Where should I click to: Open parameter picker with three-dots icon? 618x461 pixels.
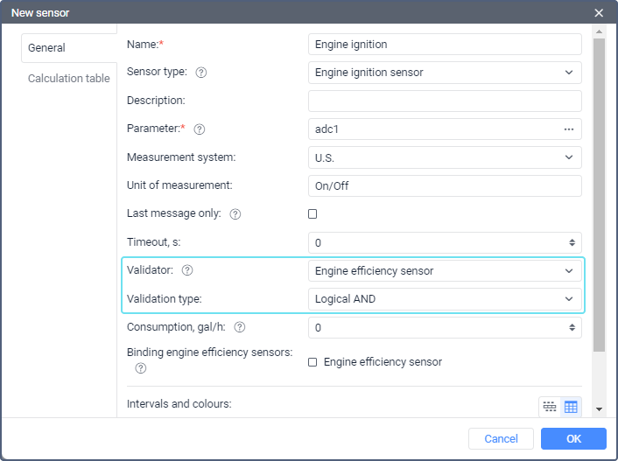tap(568, 129)
